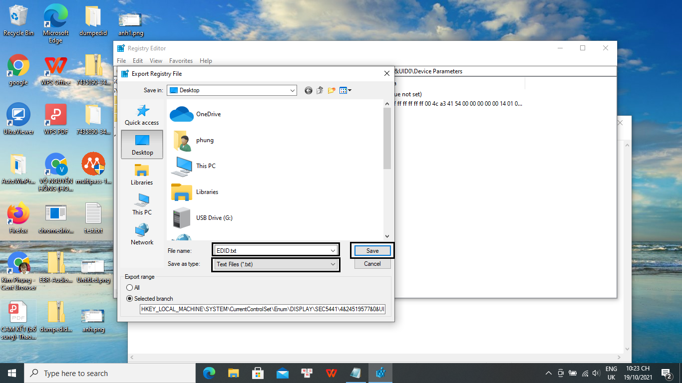Select the Selected branch radio button
682x383 pixels.
(130, 299)
